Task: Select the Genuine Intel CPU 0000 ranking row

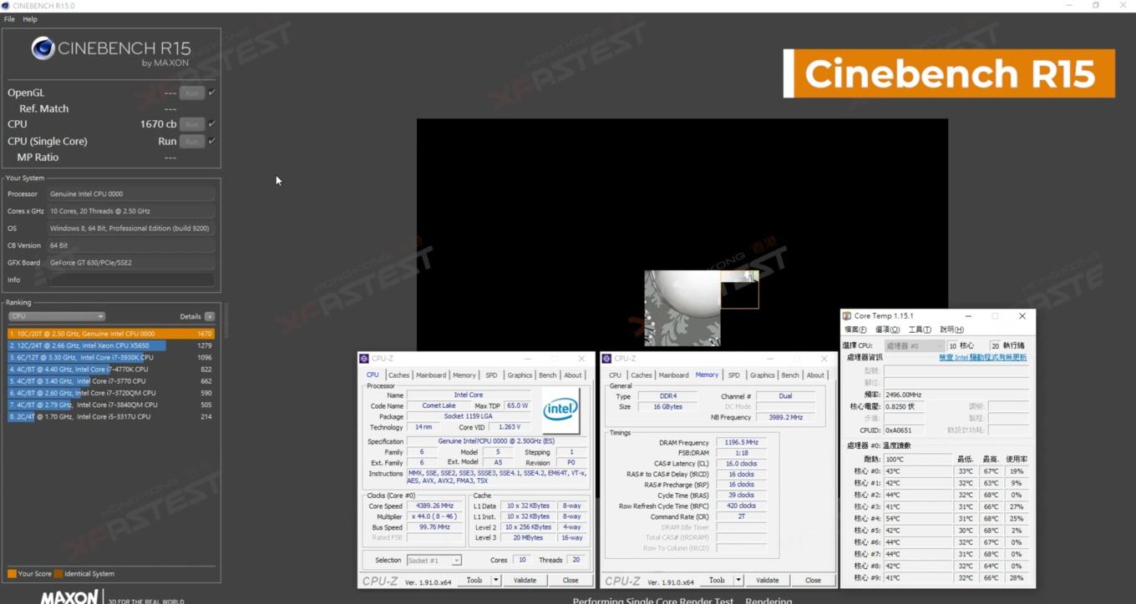Action: point(111,334)
